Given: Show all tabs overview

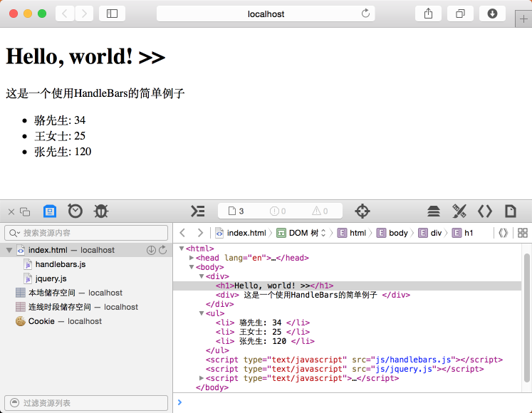Looking at the screenshot, I should click(x=460, y=14).
